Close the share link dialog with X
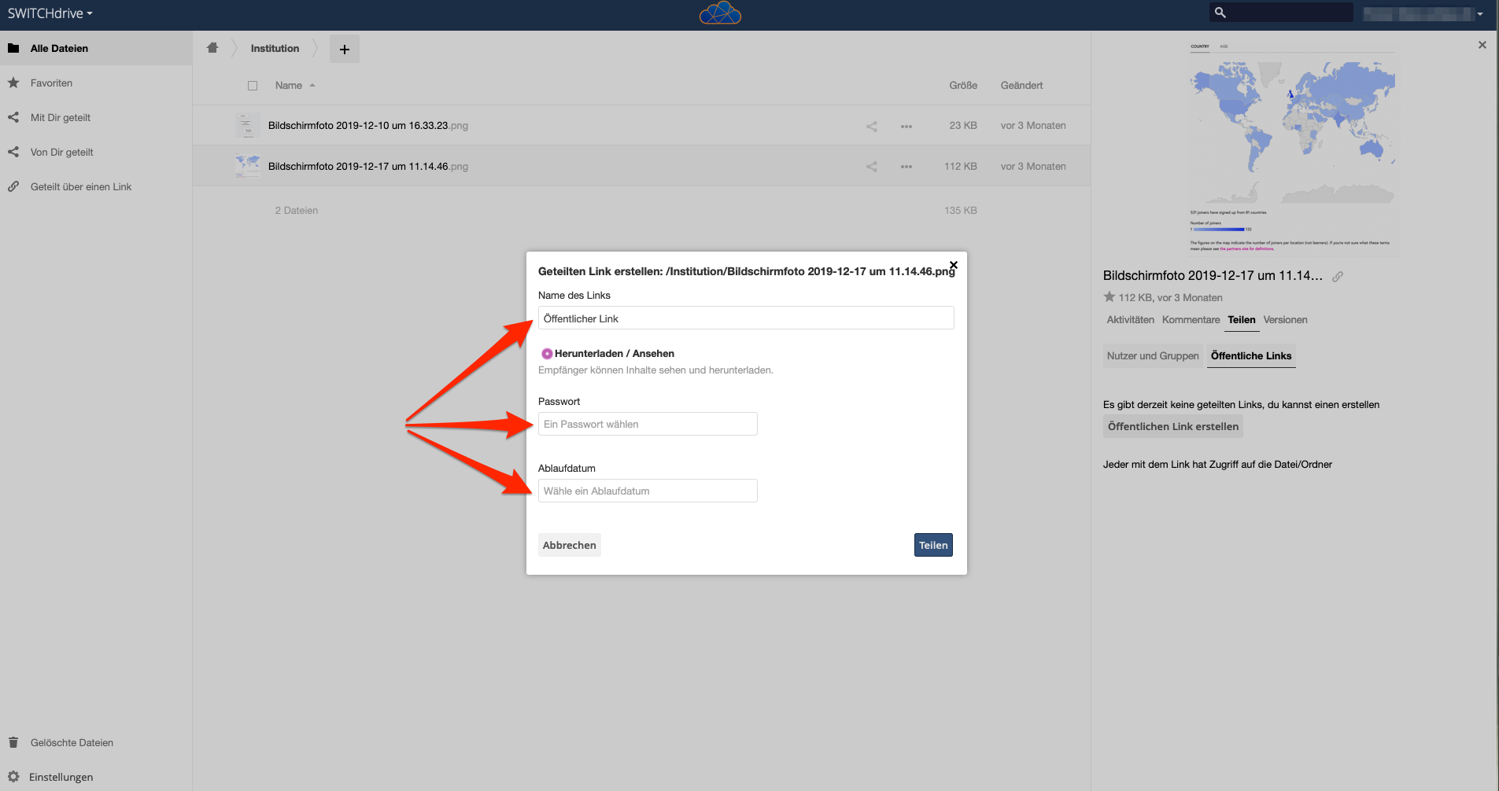 point(953,265)
